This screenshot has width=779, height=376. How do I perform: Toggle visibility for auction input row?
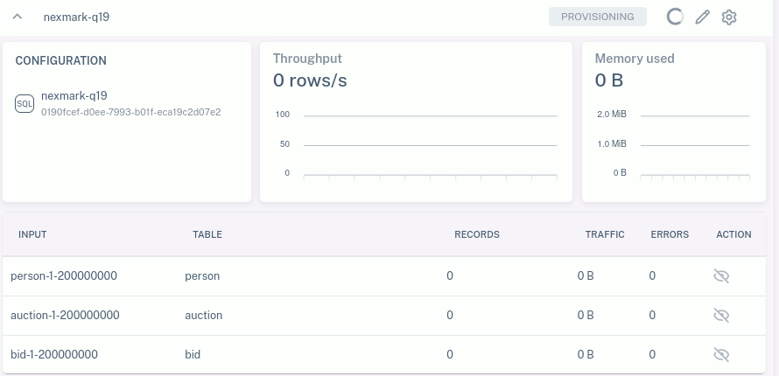click(721, 315)
